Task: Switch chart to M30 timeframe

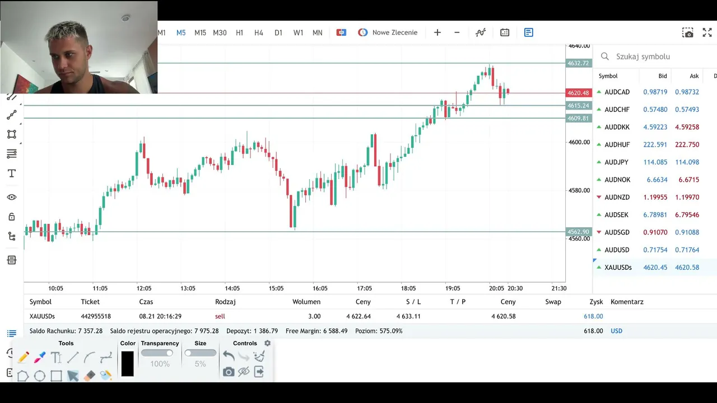Action: point(220,32)
